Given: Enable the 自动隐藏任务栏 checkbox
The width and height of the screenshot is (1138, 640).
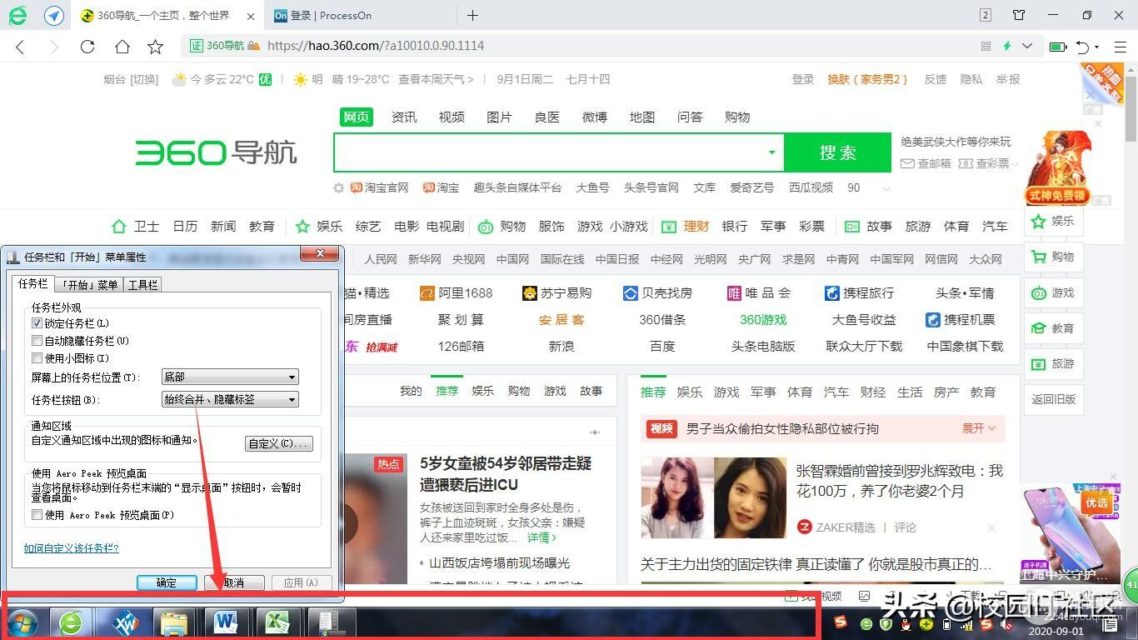Looking at the screenshot, I should click(x=37, y=341).
